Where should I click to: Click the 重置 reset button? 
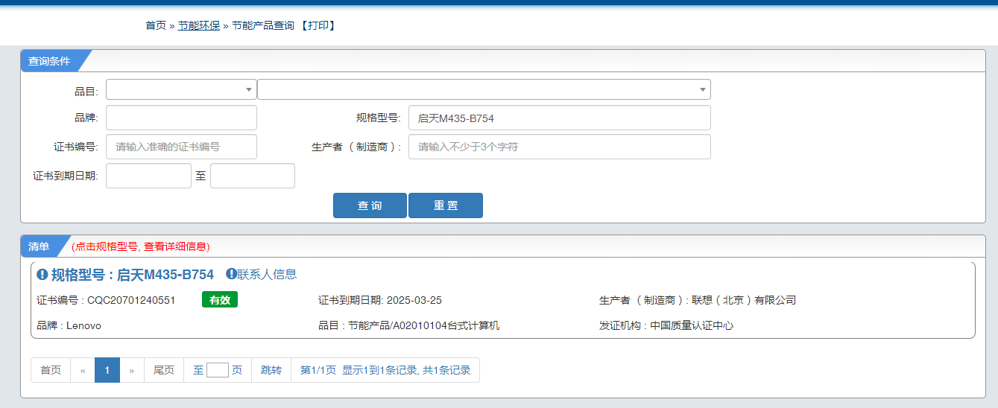(446, 205)
